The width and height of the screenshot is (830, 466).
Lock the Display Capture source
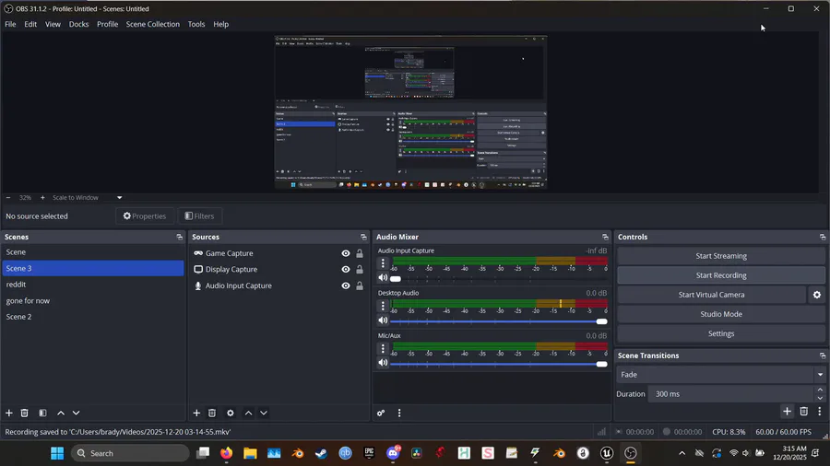tap(360, 270)
